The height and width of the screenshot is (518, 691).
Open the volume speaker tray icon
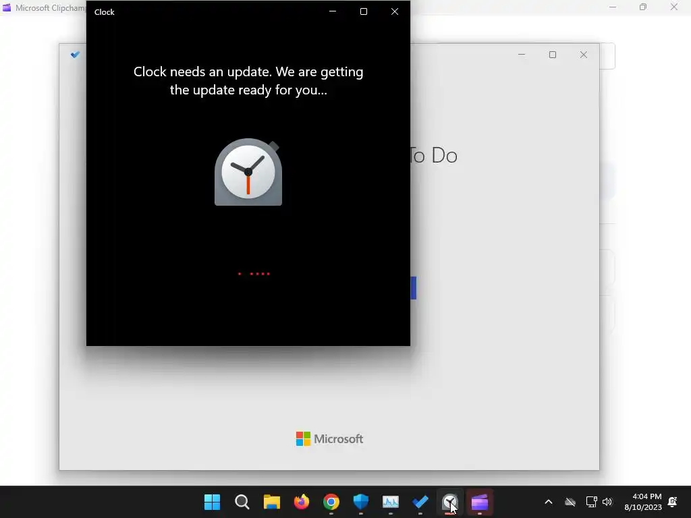coord(607,502)
